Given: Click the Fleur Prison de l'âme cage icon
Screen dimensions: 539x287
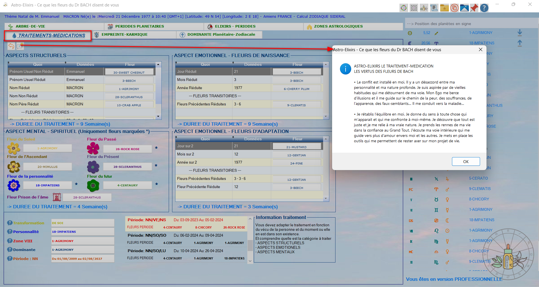Looking at the screenshot, I should coord(57,197).
